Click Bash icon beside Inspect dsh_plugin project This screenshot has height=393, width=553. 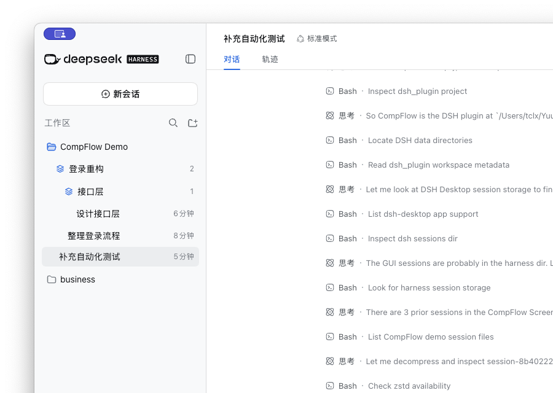point(330,91)
